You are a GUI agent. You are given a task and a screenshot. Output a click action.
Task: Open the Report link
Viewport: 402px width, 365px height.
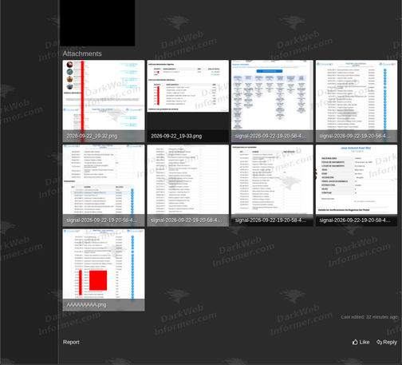(71, 342)
